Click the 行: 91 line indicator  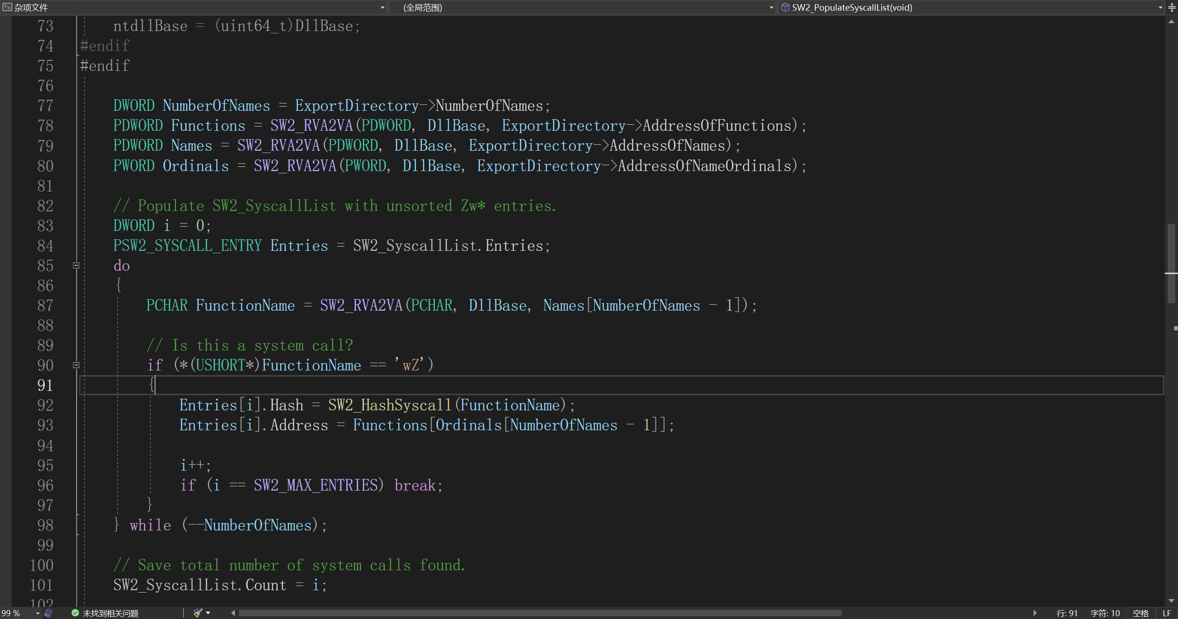point(1067,613)
